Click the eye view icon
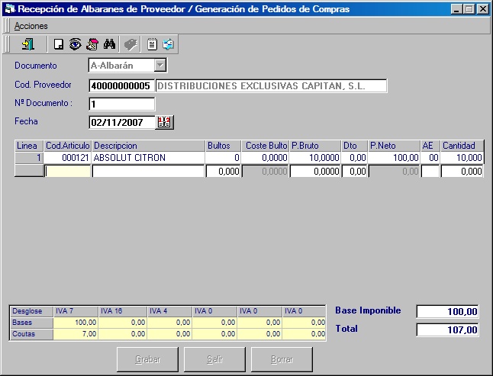 (x=76, y=44)
